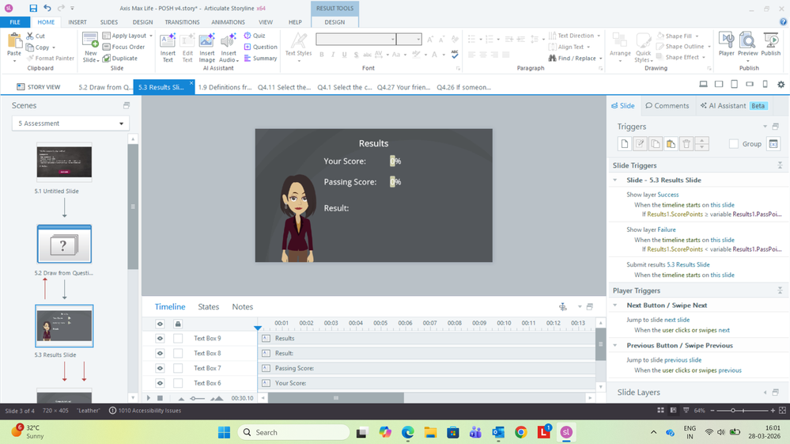Click Insert Image AI Assistant icon
This screenshot has height=444, width=790.
[206, 41]
